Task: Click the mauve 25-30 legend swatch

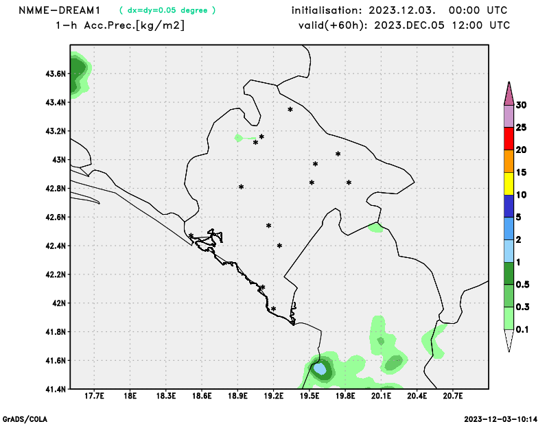Action: point(509,116)
